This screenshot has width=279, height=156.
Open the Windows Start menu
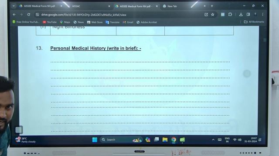tap(95, 140)
